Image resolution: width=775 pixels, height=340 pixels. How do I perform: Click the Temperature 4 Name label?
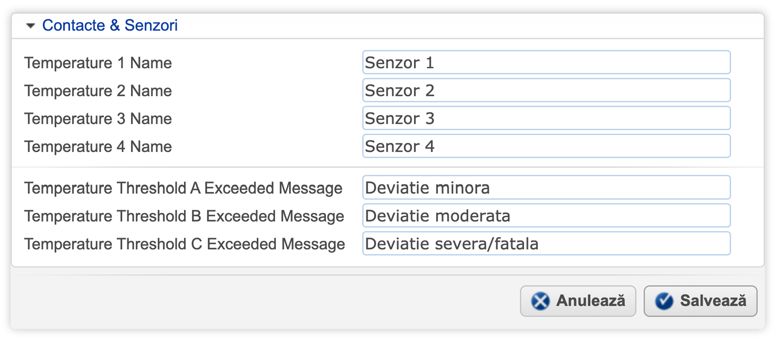[x=98, y=147]
